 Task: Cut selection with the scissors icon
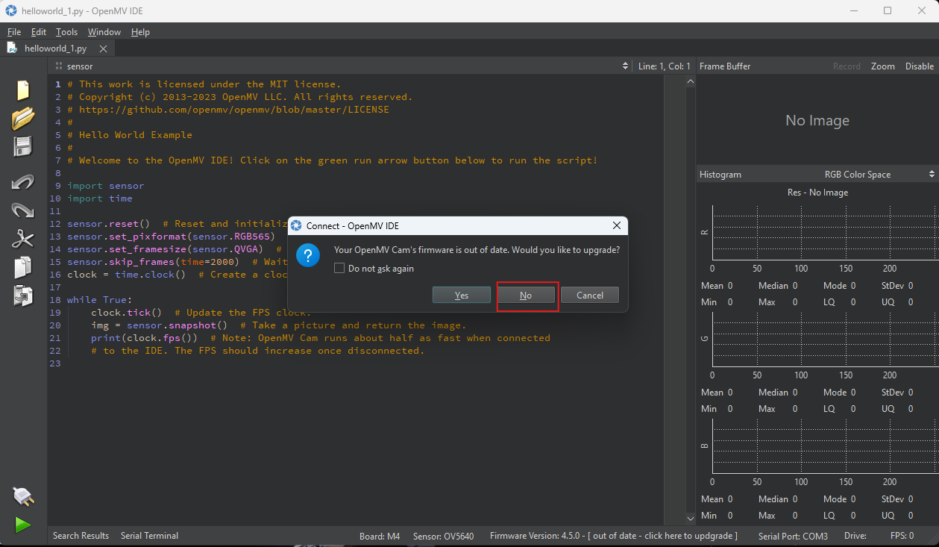pos(23,239)
